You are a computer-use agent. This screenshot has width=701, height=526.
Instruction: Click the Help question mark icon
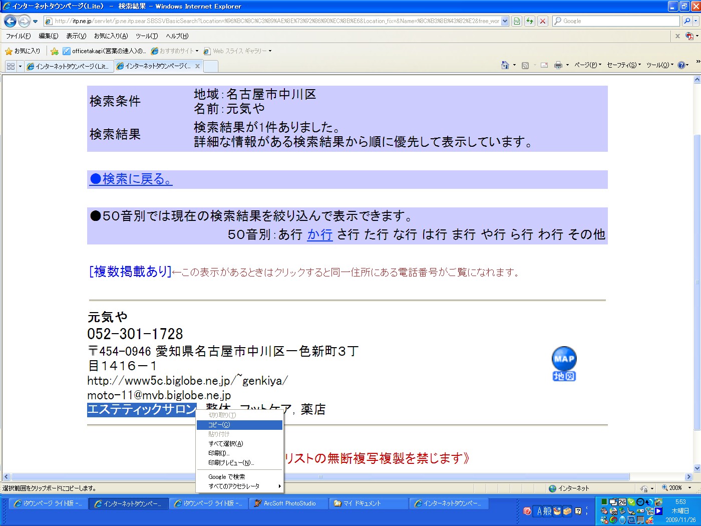click(x=681, y=65)
